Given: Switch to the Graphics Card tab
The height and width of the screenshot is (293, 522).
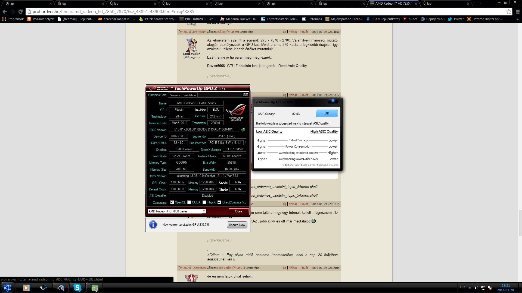Looking at the screenshot, I should pos(157,95).
